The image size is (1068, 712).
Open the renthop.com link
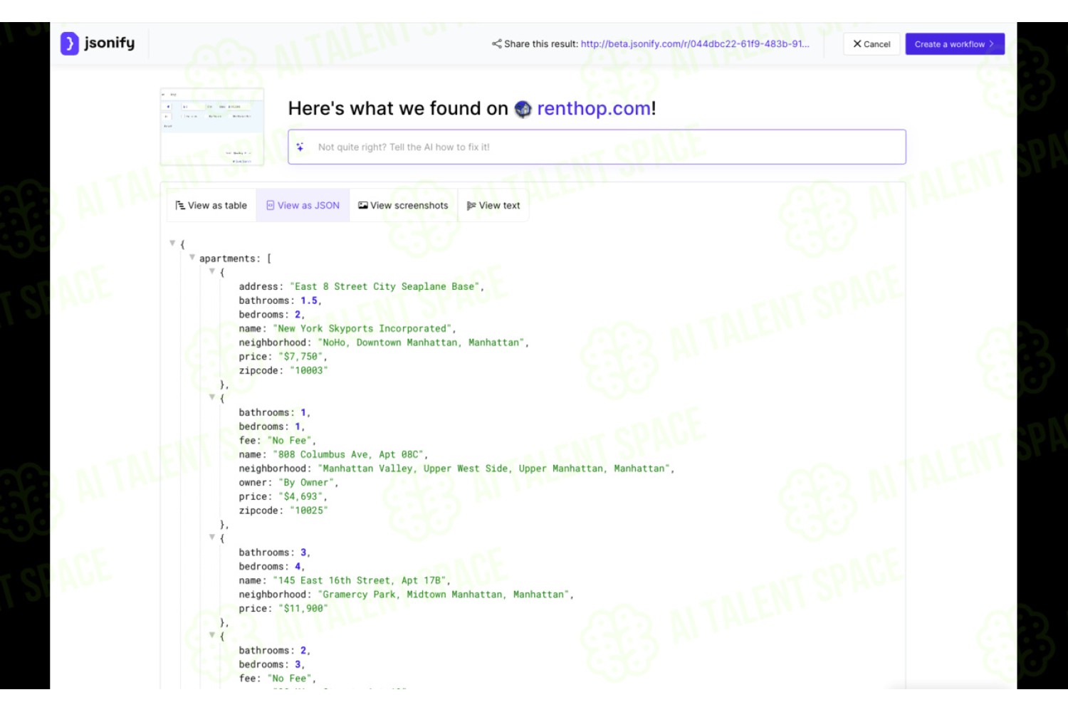(594, 108)
